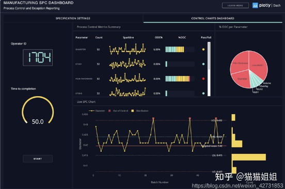Click the Overlay label on the pie chart
Viewport: 285px width, 189px height.
click(x=264, y=86)
